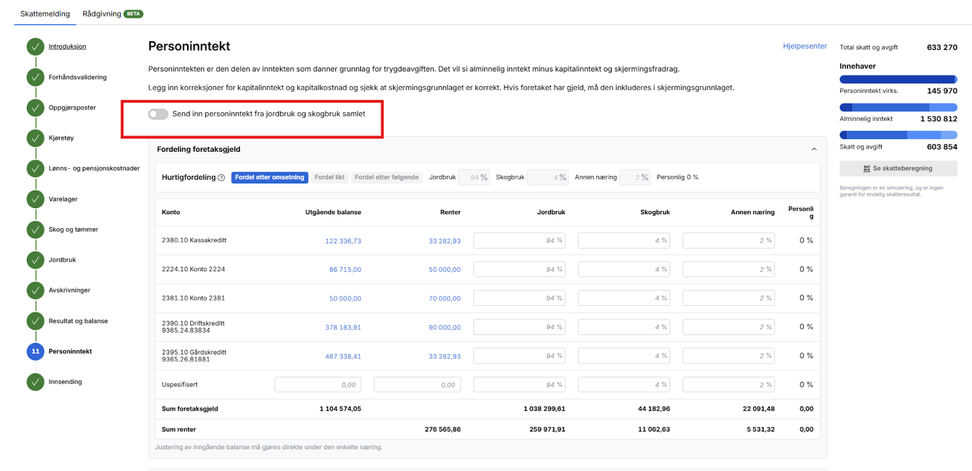Open Konto 2224 renter 50 000,00
The height and width of the screenshot is (471, 972).
coord(445,269)
